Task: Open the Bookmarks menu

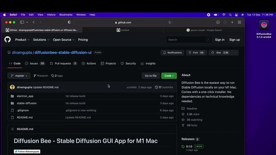Action: (66, 15)
